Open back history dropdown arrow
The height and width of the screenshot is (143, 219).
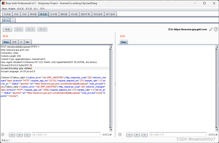pyautogui.click(x=32, y=29)
